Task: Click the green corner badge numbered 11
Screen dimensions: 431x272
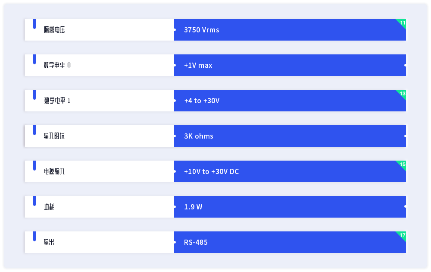Action: pyautogui.click(x=403, y=22)
